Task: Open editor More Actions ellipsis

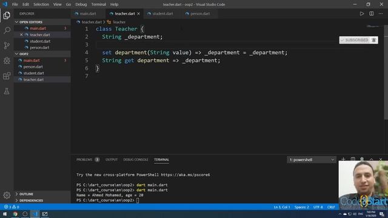Action: (x=381, y=13)
